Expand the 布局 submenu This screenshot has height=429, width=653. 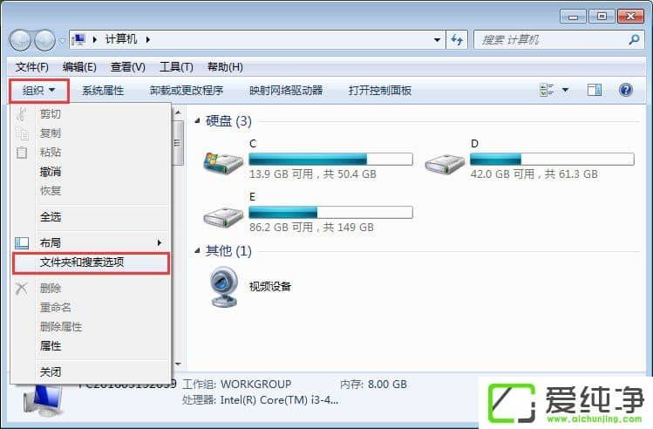click(92, 242)
